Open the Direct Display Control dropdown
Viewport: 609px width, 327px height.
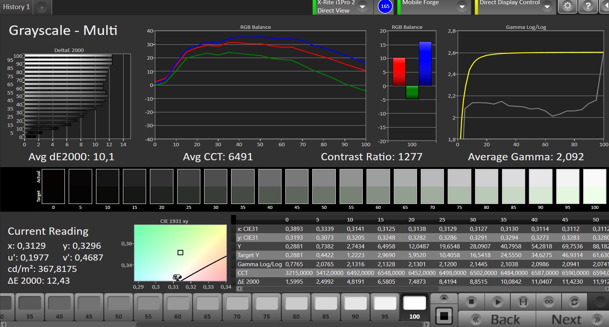[547, 7]
